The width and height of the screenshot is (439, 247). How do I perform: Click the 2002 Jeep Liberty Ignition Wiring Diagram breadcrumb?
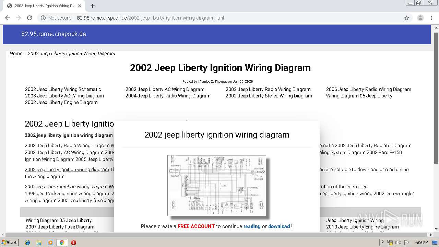pos(71,54)
